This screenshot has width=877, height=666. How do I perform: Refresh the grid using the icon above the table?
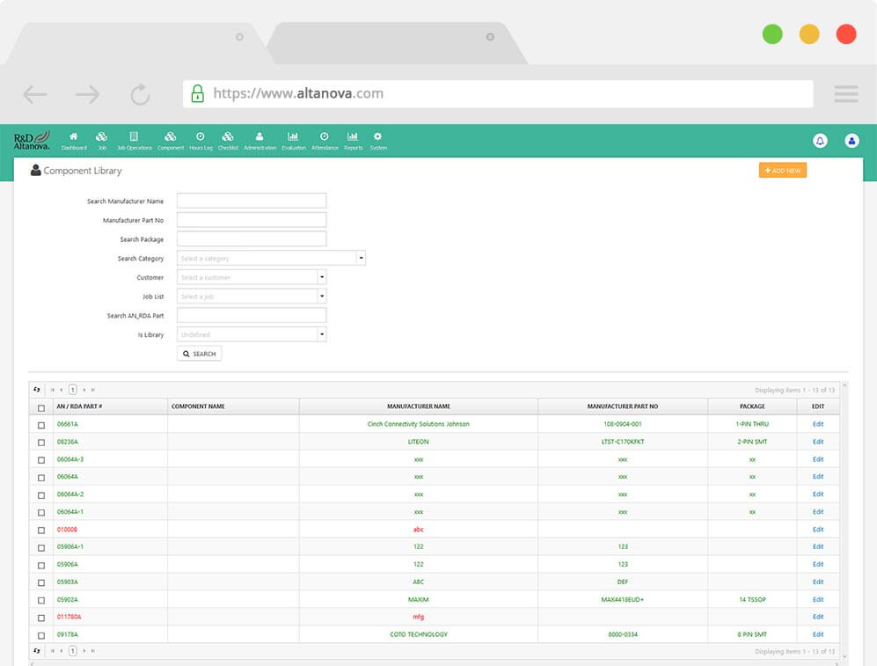(x=37, y=390)
